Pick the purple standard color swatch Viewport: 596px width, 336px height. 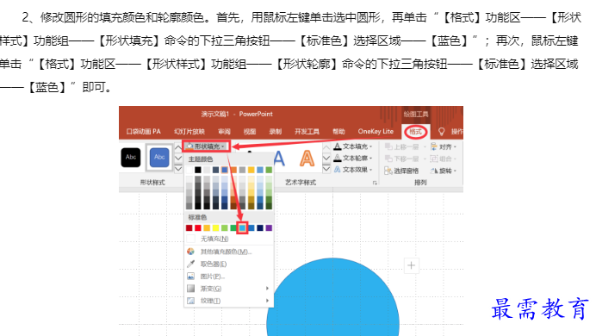(269, 228)
